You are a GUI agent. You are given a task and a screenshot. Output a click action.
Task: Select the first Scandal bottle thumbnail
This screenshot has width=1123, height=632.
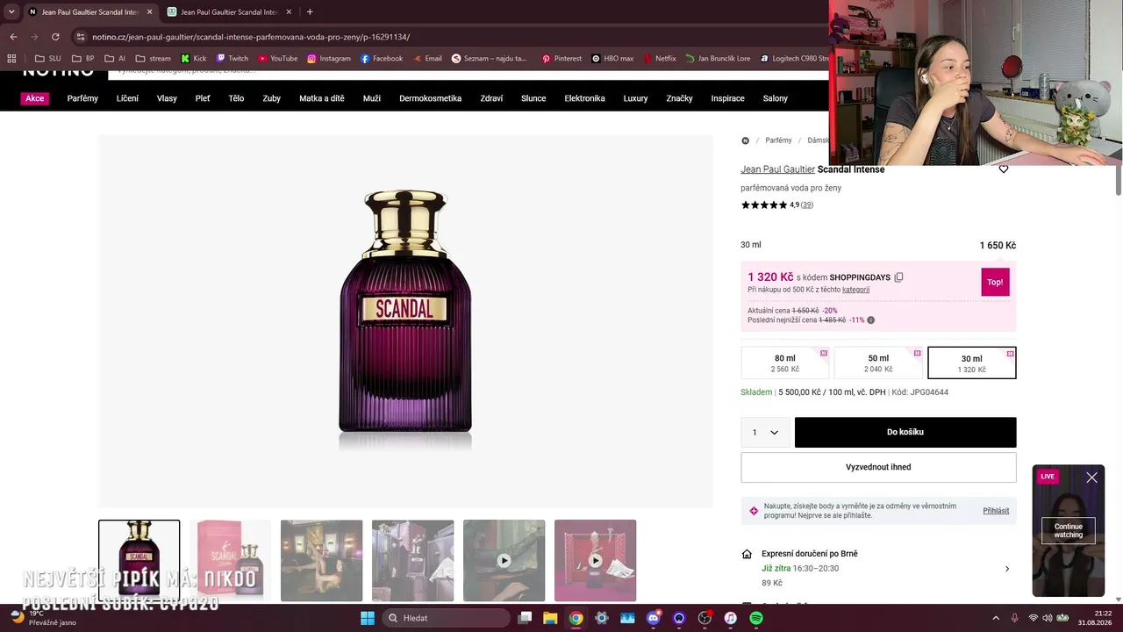pyautogui.click(x=139, y=561)
